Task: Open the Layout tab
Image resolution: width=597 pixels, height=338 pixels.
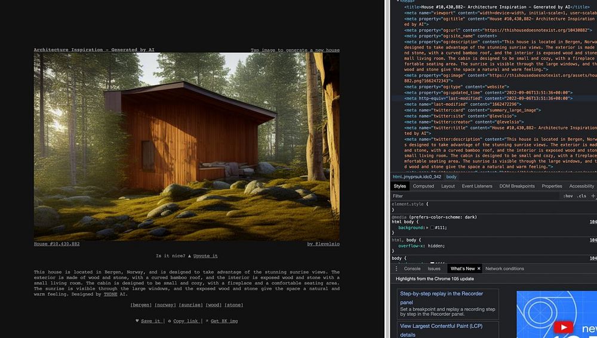Action: coord(448,186)
